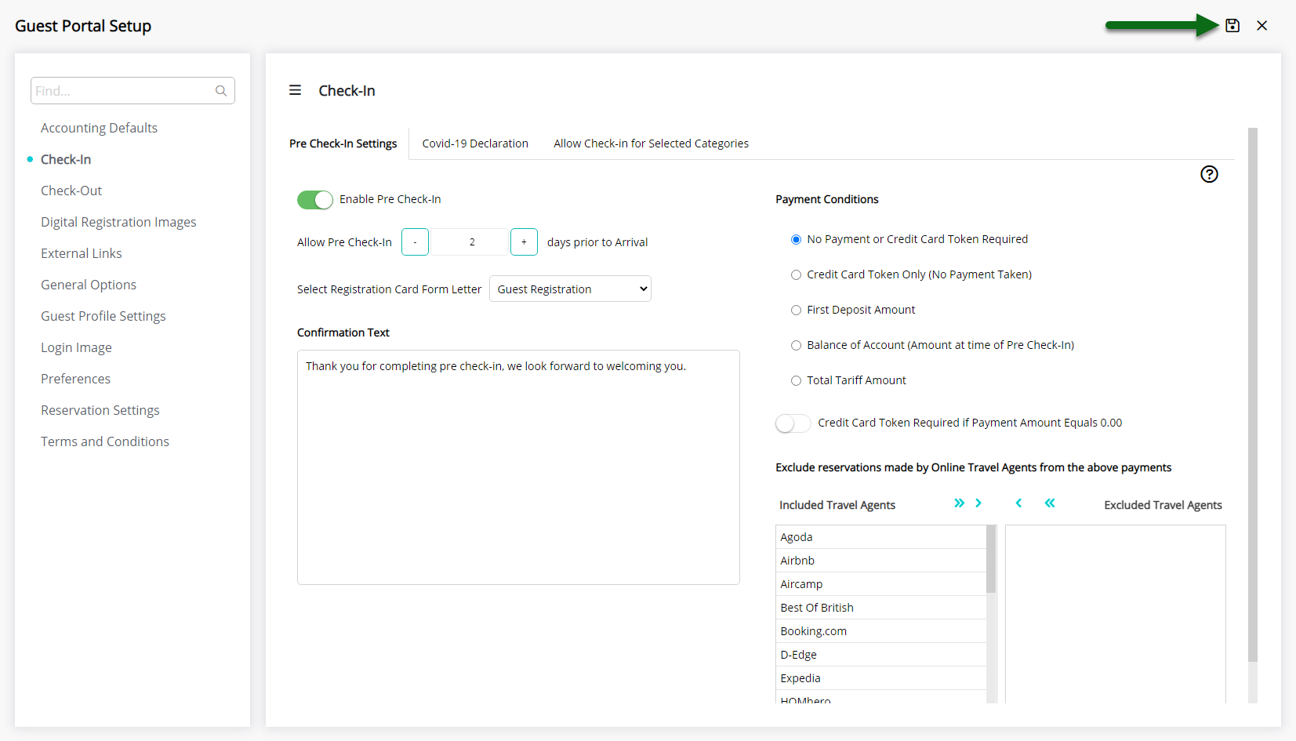
Task: Click the search magnifier icon in Find box
Action: (x=221, y=91)
